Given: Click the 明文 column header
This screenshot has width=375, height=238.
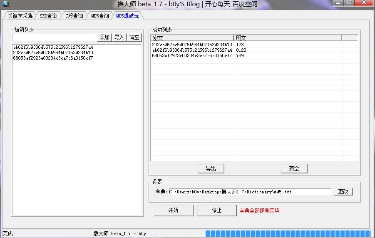Looking at the screenshot, I should [288, 38].
